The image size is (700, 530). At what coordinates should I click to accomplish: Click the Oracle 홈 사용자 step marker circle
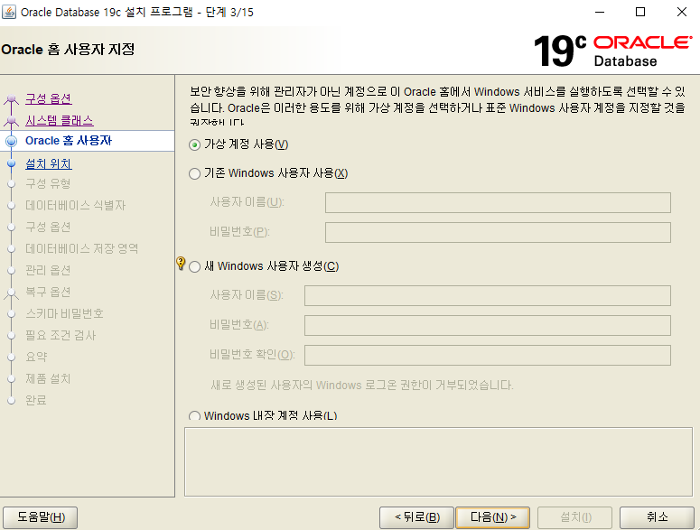click(x=11, y=142)
